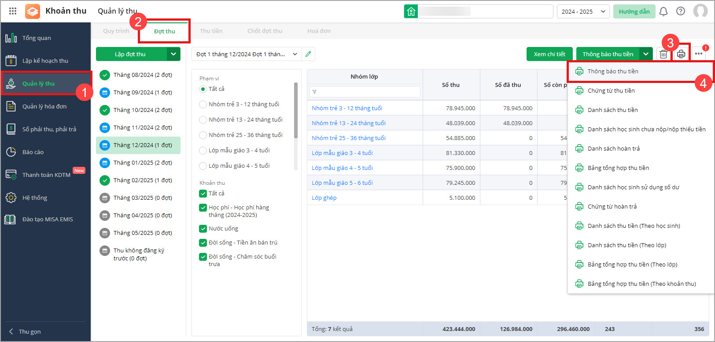The height and width of the screenshot is (342, 715).
Task: Click the trash delete icon in toolbar
Action: (x=663, y=54)
